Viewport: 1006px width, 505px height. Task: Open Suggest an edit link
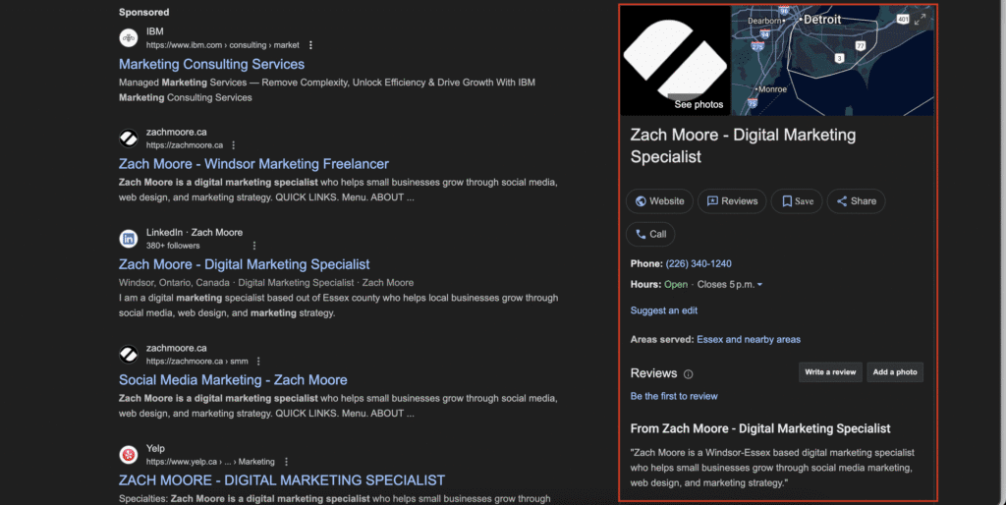pos(663,310)
